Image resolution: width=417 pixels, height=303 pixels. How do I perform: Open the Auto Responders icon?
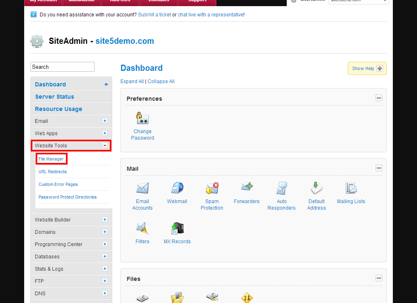282,188
